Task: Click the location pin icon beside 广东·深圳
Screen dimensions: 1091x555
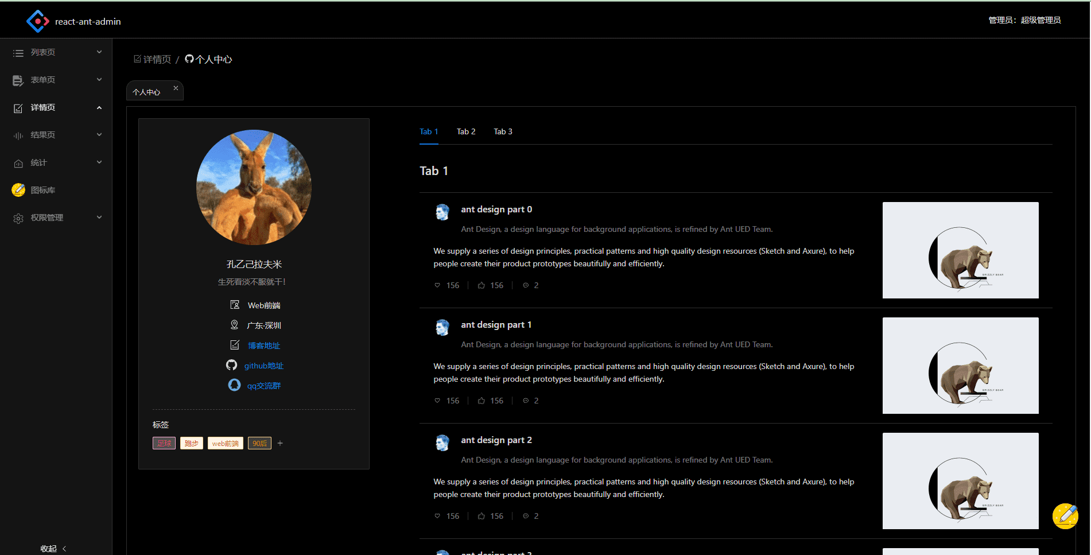Action: pos(234,325)
